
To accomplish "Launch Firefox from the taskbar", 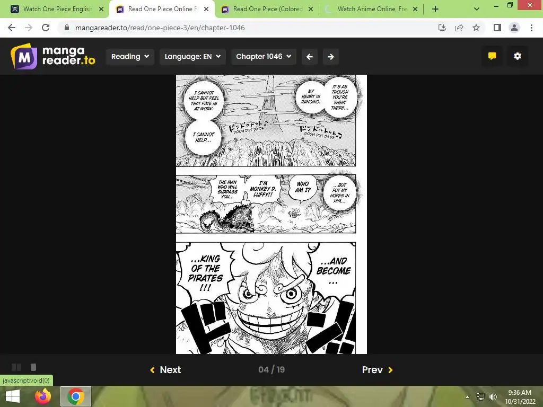I will 43,396.
